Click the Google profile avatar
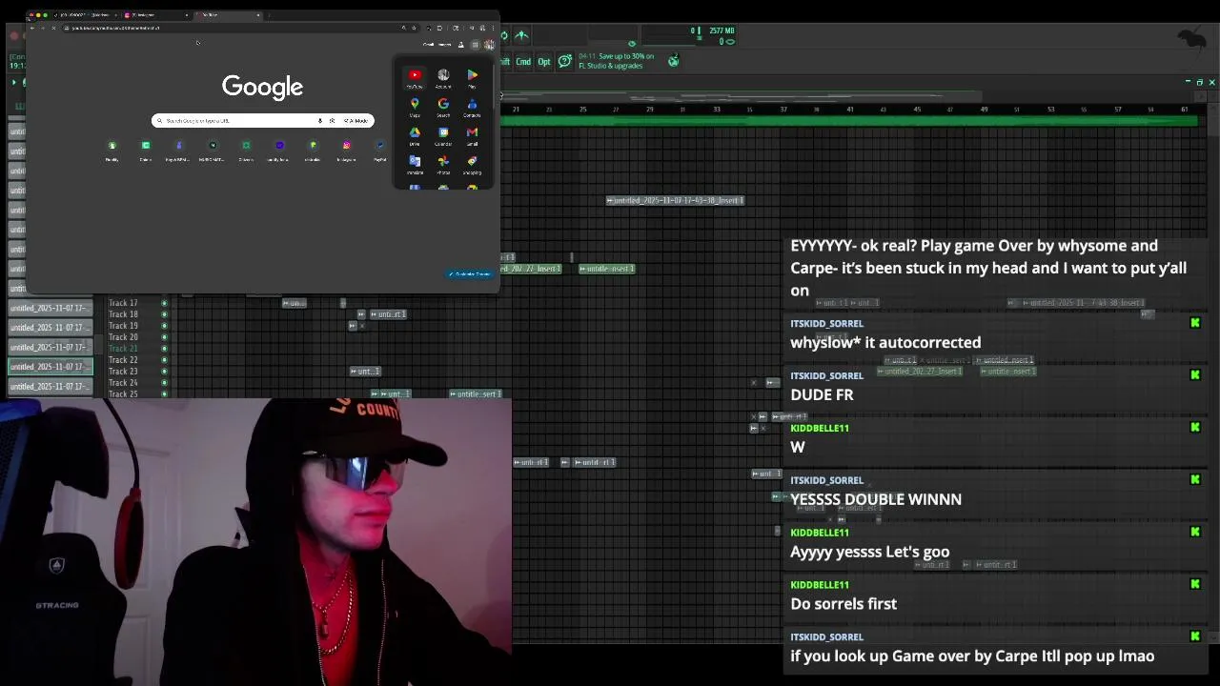This screenshot has height=686, width=1220. (489, 45)
